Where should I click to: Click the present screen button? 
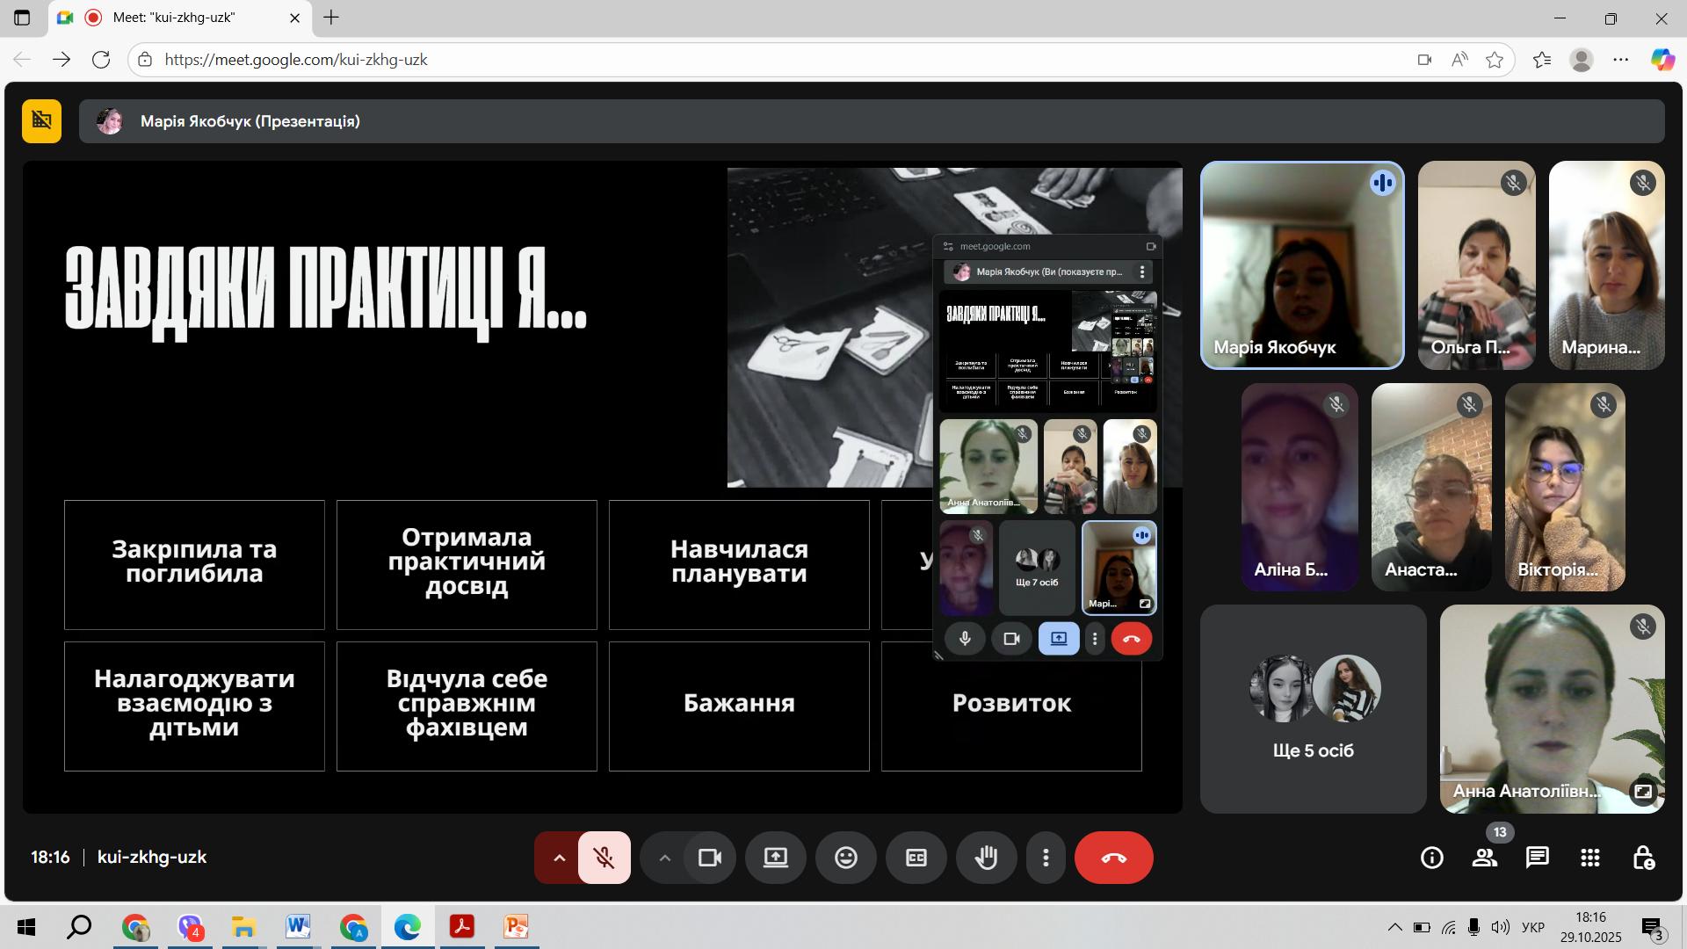click(x=775, y=858)
